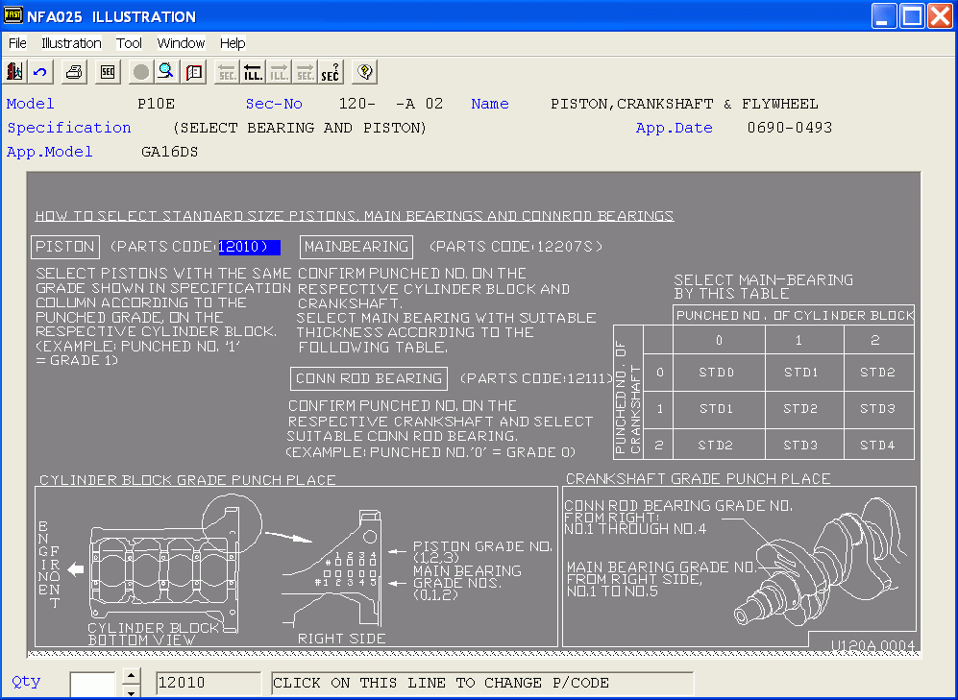Click the illustration number U120A 0004
958x700 pixels.
(872, 645)
